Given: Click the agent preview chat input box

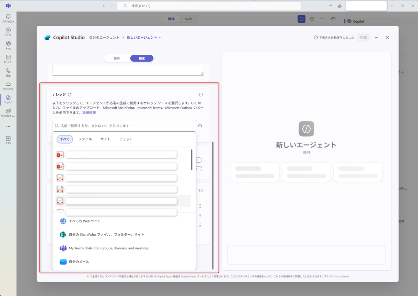Looking at the screenshot, I should point(306,255).
